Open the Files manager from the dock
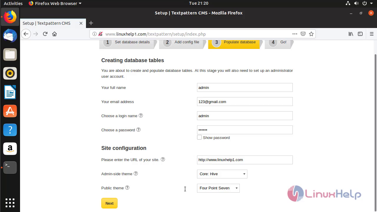 coord(10,54)
